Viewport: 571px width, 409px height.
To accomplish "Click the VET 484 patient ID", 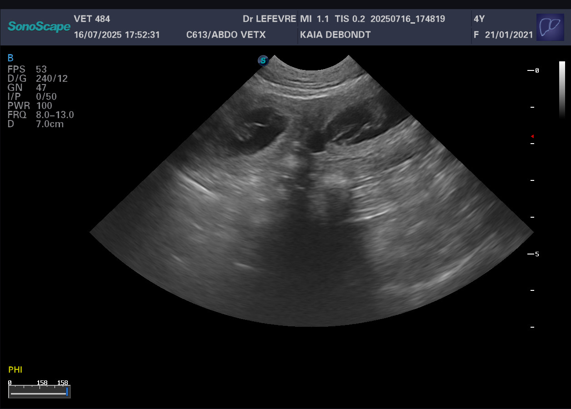I will pos(92,19).
